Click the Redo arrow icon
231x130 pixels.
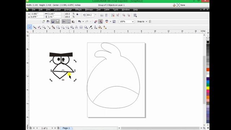87,22
